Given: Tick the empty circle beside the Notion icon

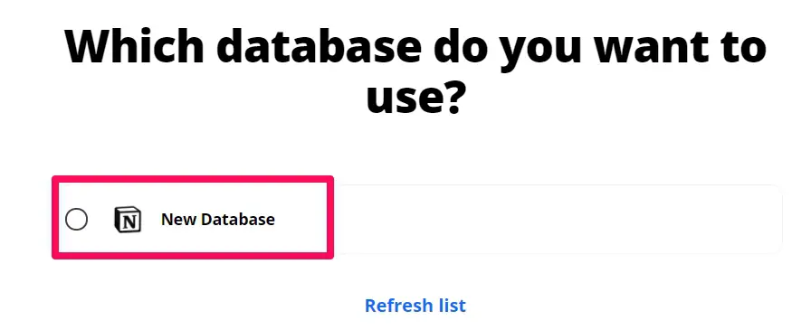Looking at the screenshot, I should coord(76,220).
